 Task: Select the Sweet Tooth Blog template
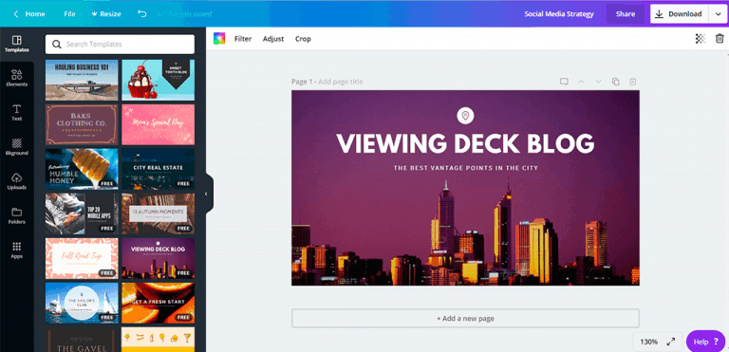coord(159,80)
